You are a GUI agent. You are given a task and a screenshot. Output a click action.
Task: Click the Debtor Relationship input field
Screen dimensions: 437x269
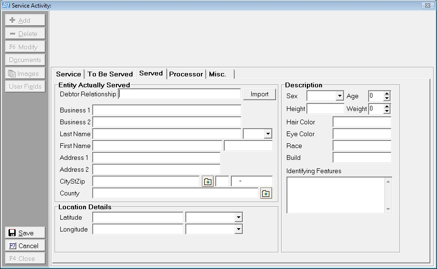(x=180, y=94)
